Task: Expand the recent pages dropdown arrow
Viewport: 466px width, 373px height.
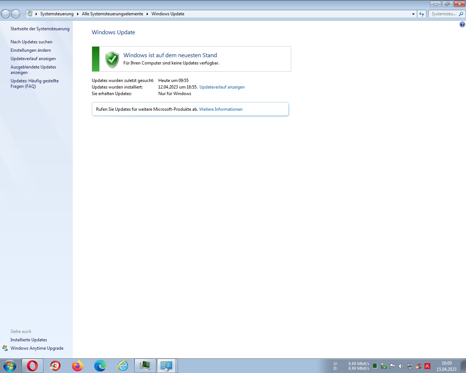Action: coord(23,14)
